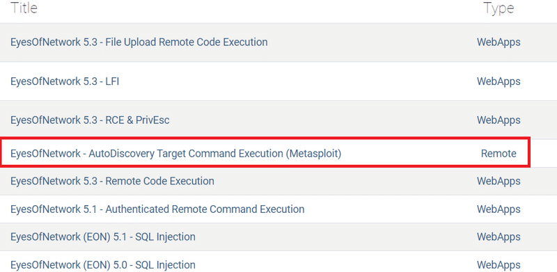The height and width of the screenshot is (272, 557).
Task: Click WebApps type for 5.3 Remote Code Execution
Action: 499,181
